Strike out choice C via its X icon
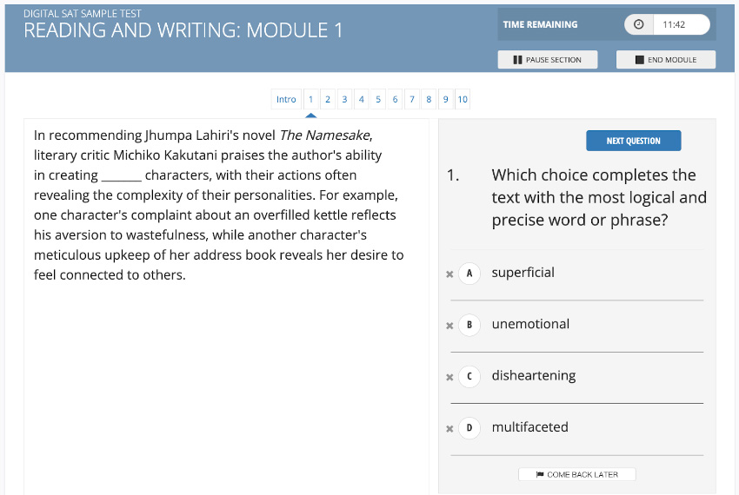Viewport: 739px width, 495px height. pos(449,378)
